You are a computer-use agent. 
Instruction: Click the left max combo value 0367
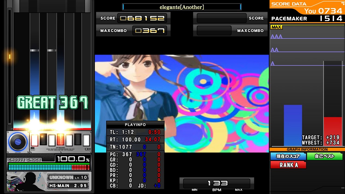click(150, 31)
